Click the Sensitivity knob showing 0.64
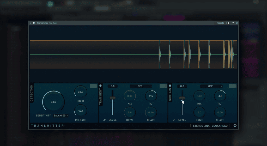The height and width of the screenshot is (146, 267). (x=53, y=102)
